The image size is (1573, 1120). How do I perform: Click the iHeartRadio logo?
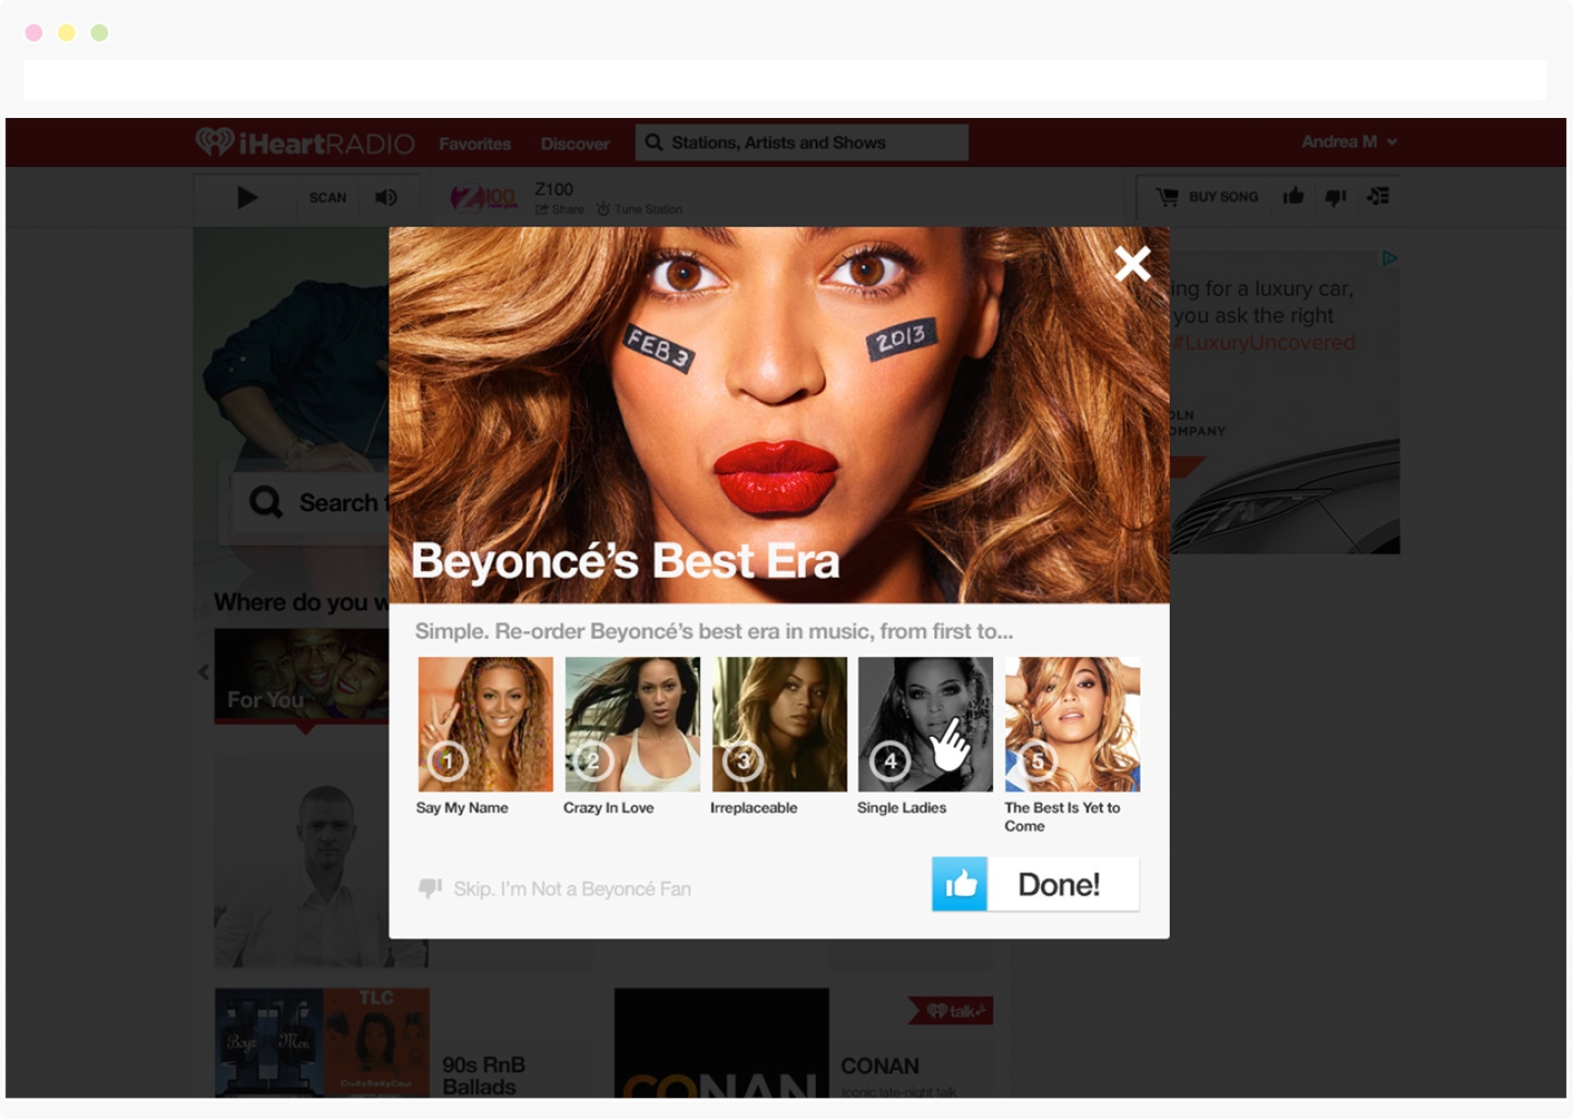click(305, 143)
